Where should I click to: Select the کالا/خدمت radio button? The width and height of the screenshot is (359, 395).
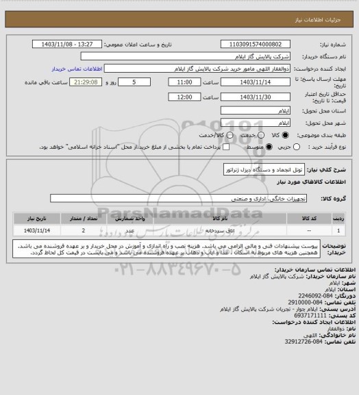230,135
